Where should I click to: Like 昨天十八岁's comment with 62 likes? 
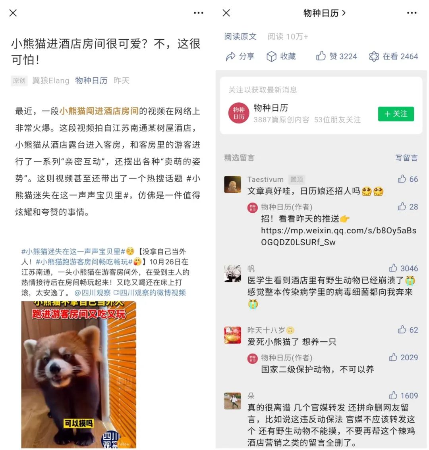click(402, 330)
